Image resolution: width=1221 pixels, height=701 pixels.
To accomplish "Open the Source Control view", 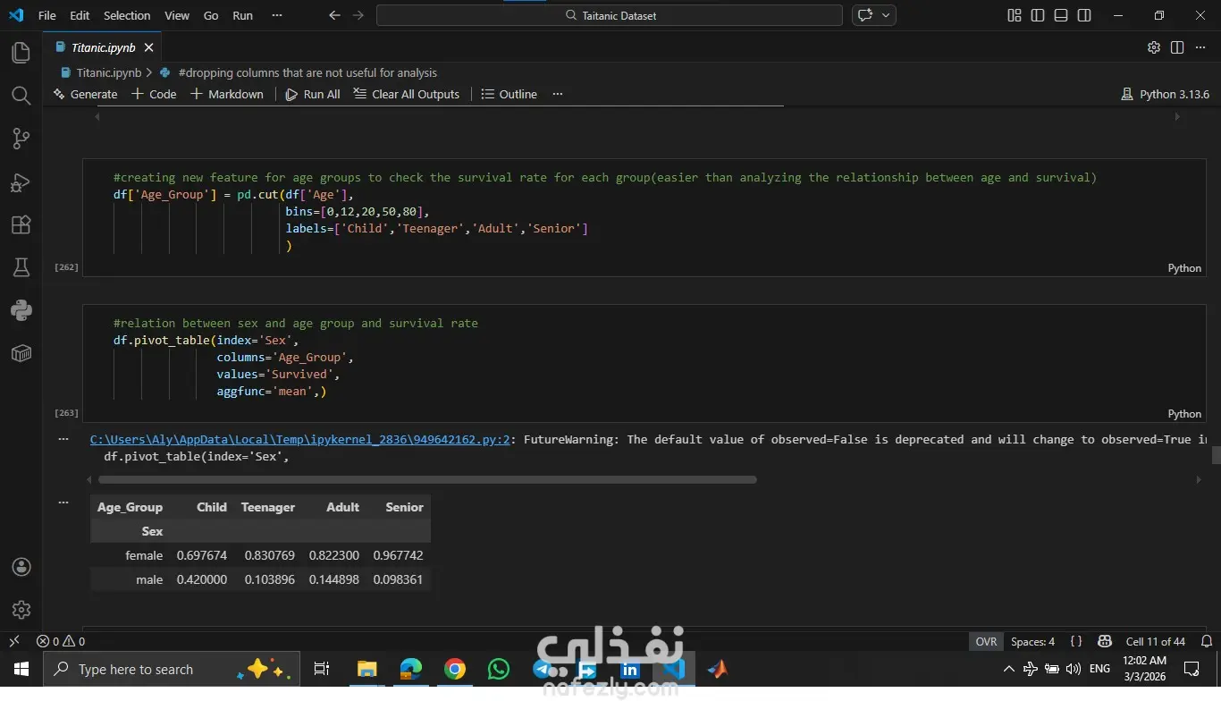I will [21, 139].
